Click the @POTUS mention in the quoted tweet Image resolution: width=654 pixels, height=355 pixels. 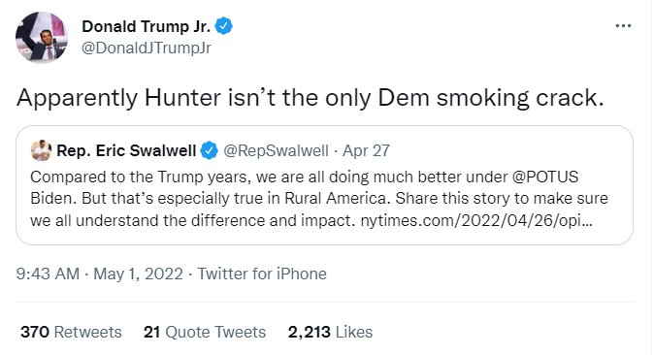point(544,177)
